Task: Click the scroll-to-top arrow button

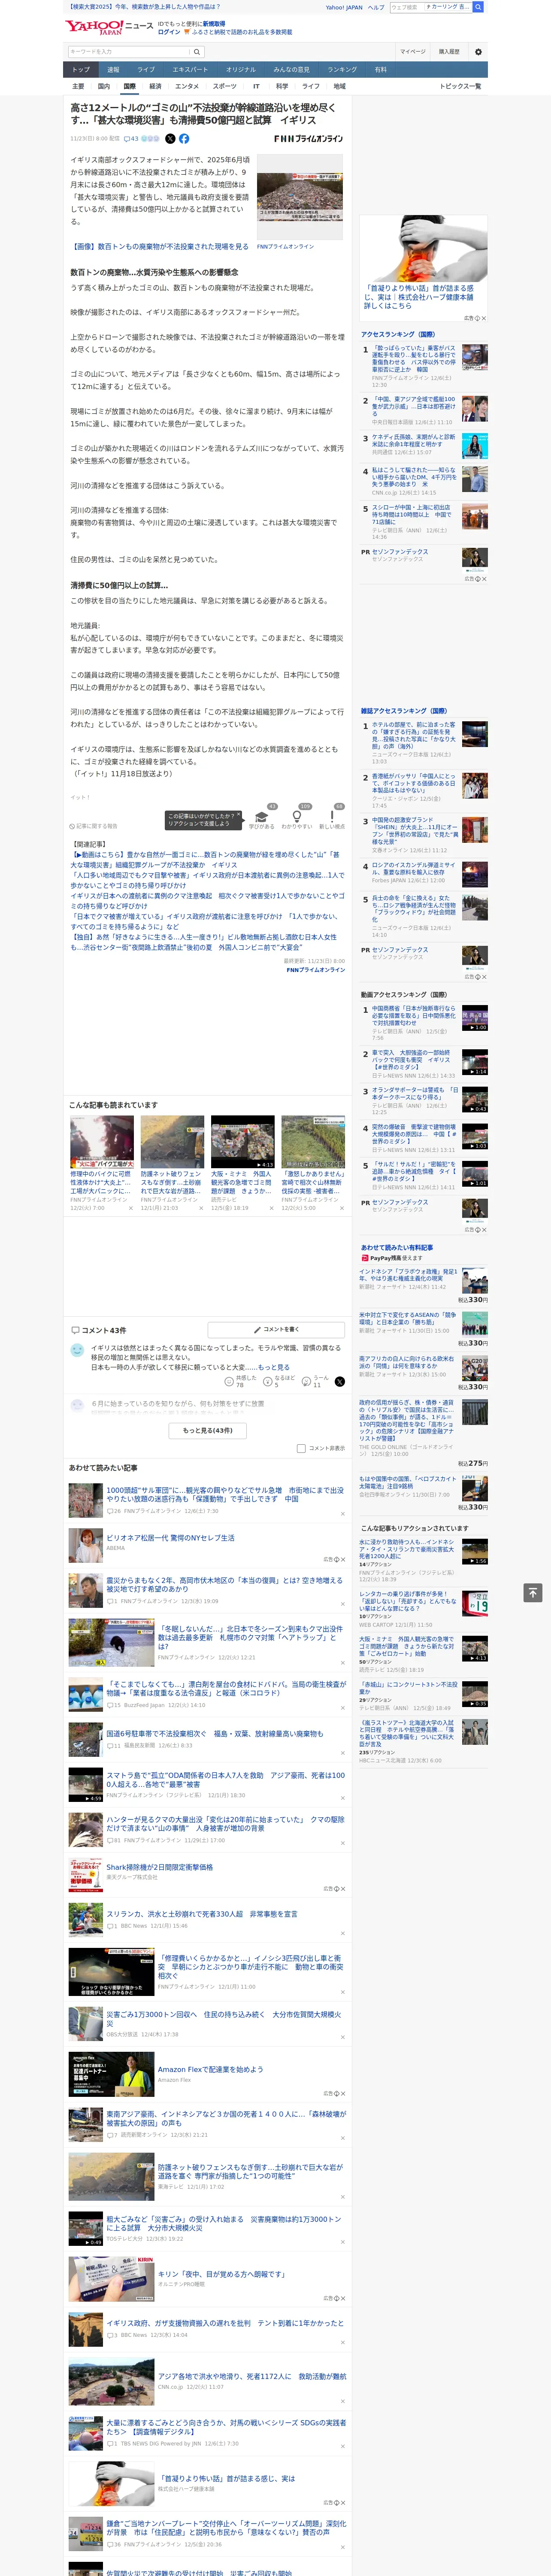Action: point(533,1592)
